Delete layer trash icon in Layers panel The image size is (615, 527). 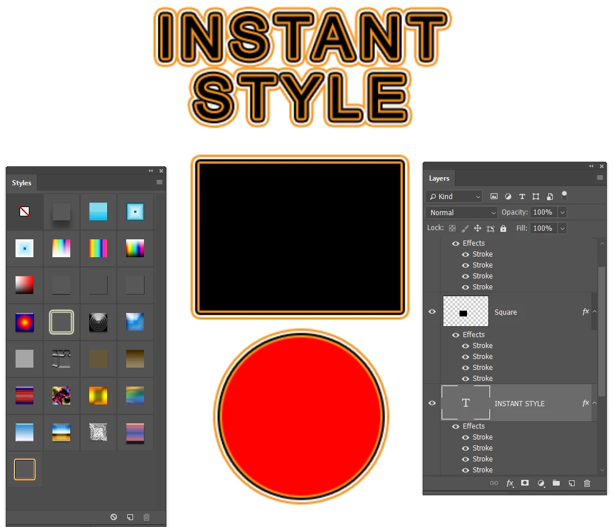(x=587, y=483)
